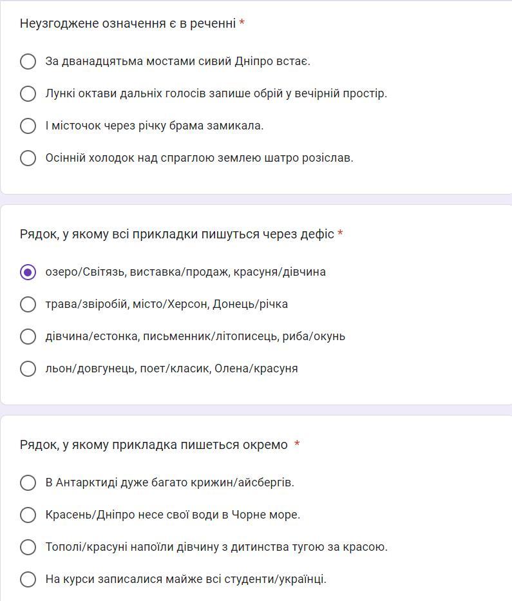This screenshot has height=601, width=512.
Task: Pick 'Осінній холодок над спраглою землею' option
Action: pos(28,158)
